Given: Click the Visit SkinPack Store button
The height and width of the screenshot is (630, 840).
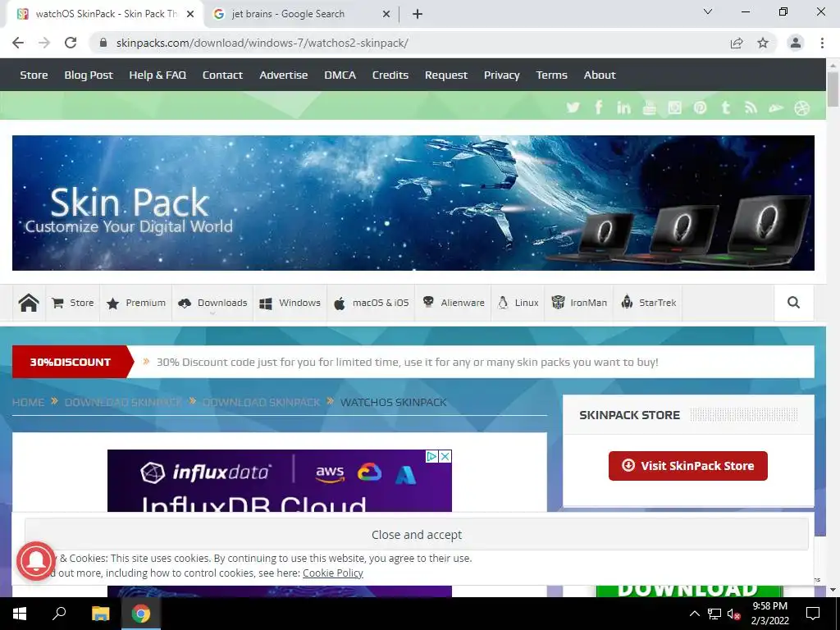Looking at the screenshot, I should (x=688, y=466).
